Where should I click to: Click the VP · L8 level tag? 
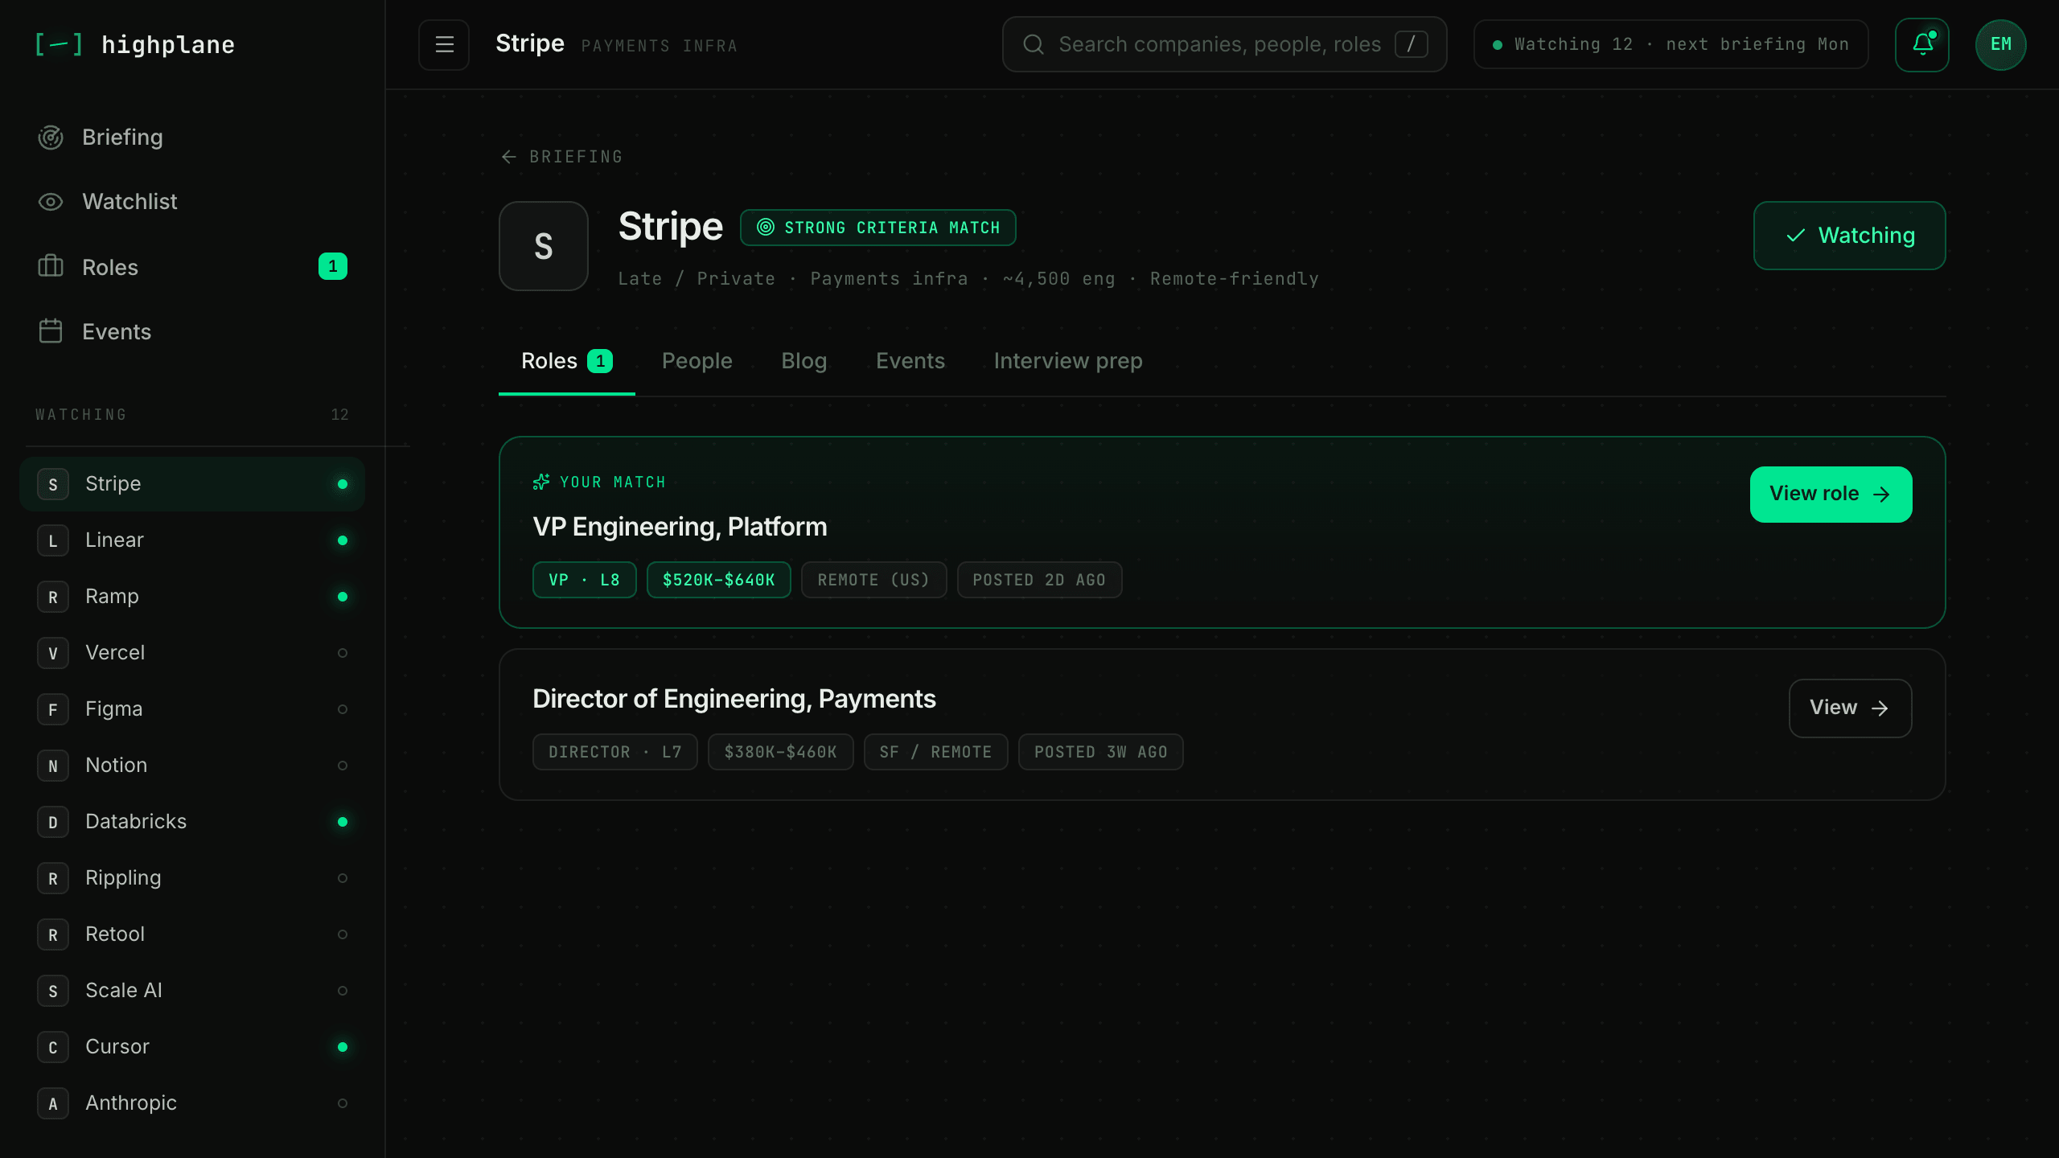(x=584, y=580)
